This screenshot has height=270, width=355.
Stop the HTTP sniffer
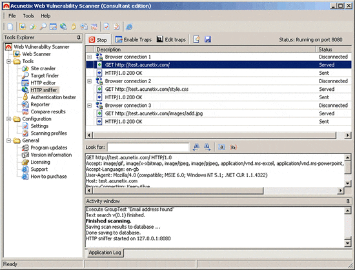(x=98, y=40)
